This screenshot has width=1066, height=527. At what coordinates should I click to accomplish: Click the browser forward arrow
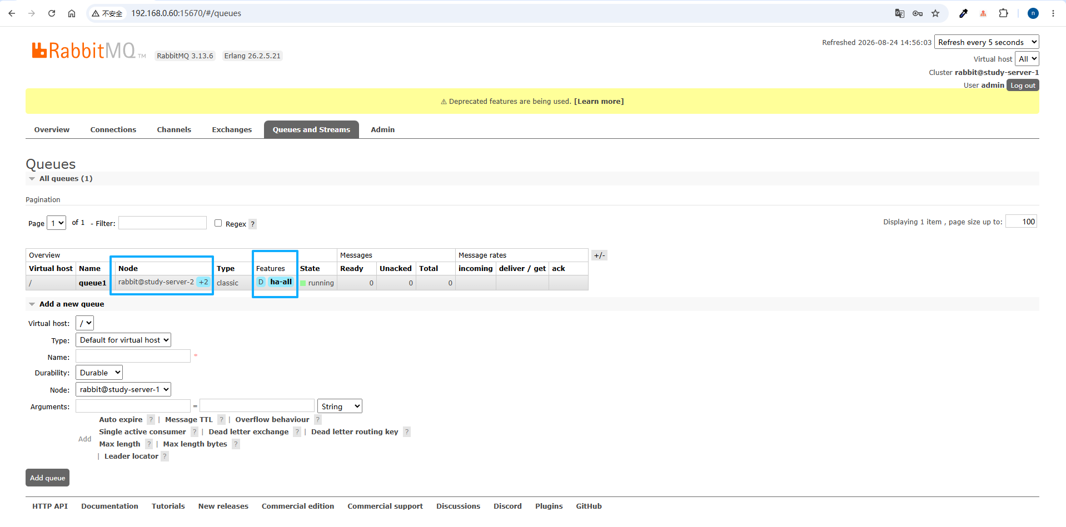pyautogui.click(x=32, y=13)
